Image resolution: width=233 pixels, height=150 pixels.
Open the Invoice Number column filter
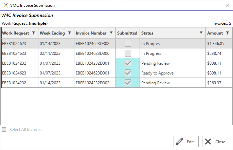point(111,33)
